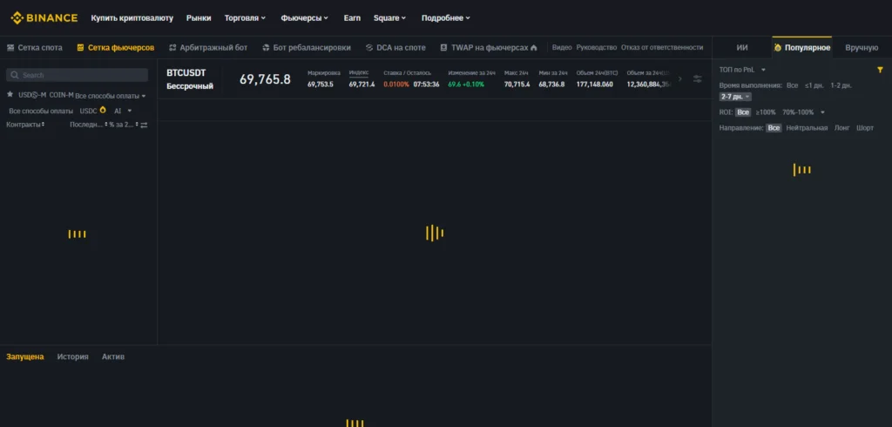The width and height of the screenshot is (892, 427).
Task: Click the DCA на споте icon
Action: (x=369, y=48)
